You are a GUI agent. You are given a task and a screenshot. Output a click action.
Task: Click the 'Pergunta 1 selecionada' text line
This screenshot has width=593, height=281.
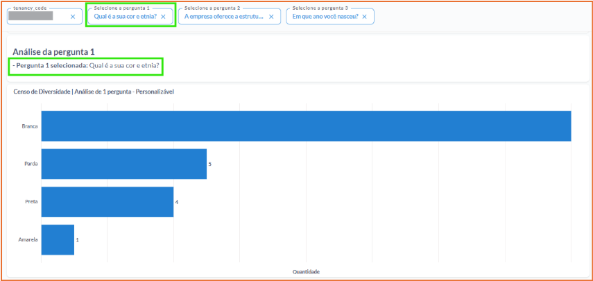[x=87, y=66]
